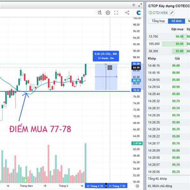The height and width of the screenshot is (190, 190).
Task: Select the 14:29:44 matched trade row
Action: (168, 94)
